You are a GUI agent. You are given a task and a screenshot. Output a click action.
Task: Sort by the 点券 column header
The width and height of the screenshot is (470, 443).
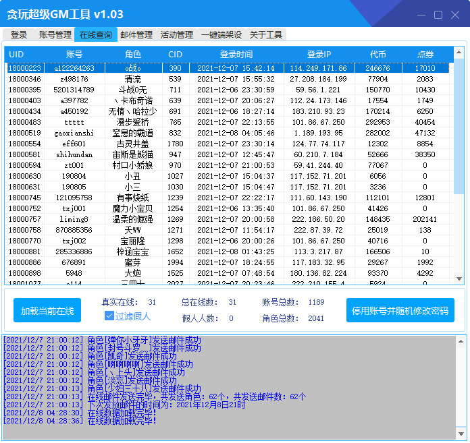click(425, 54)
